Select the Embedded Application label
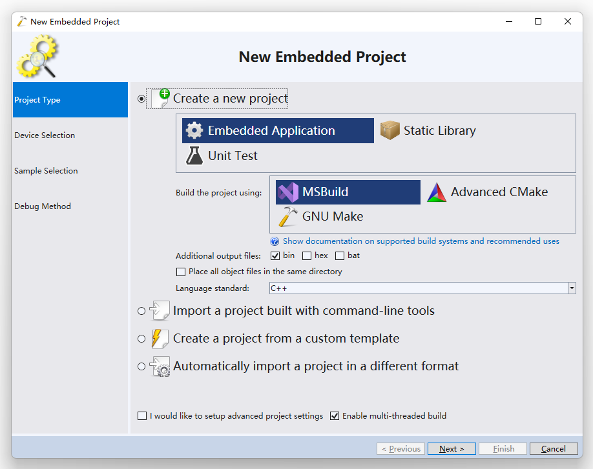Image resolution: width=593 pixels, height=469 pixels. click(271, 131)
